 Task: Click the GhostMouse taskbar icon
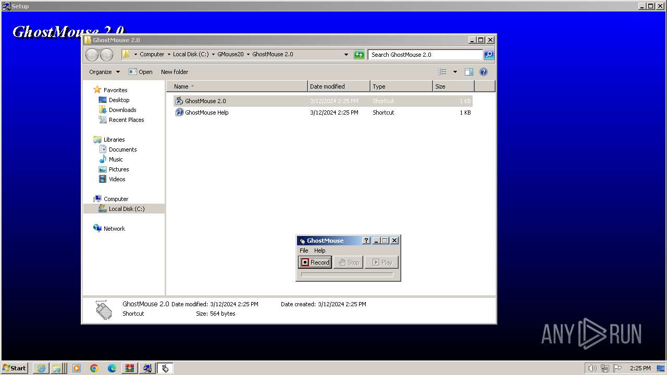(x=165, y=368)
